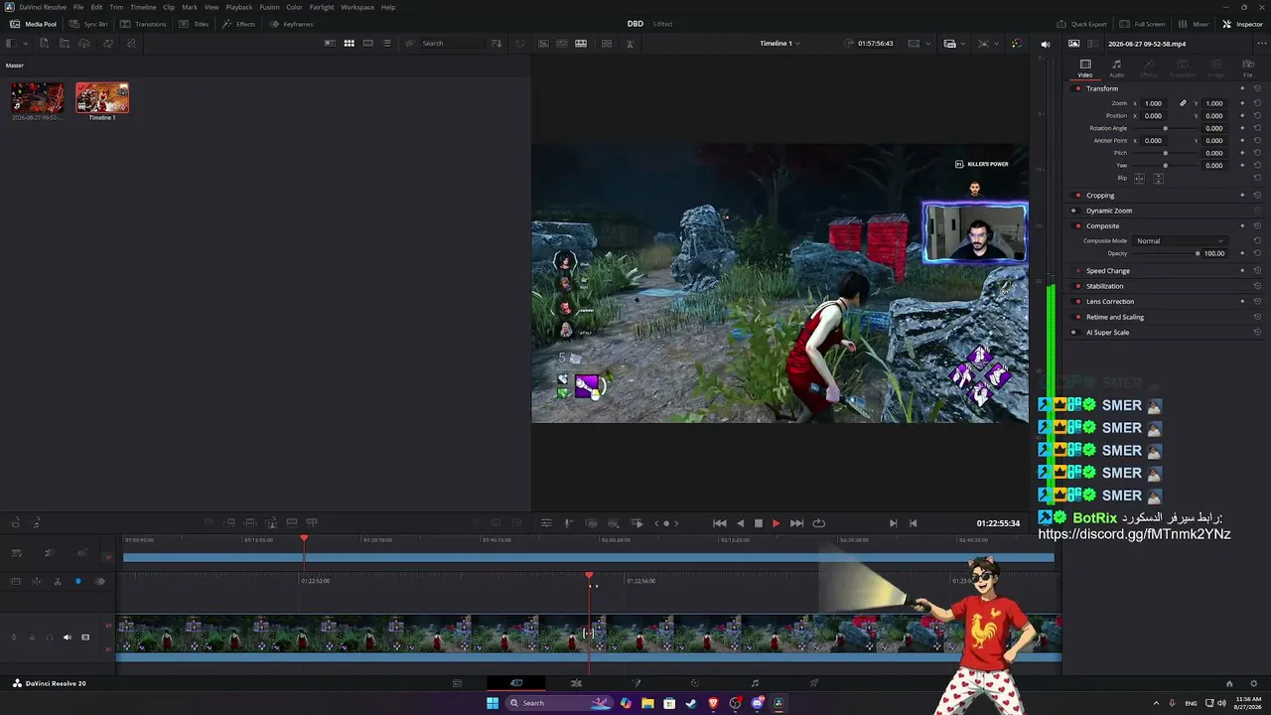Open the Sync Bin panel
Image resolution: width=1271 pixels, height=715 pixels.
pos(89,24)
